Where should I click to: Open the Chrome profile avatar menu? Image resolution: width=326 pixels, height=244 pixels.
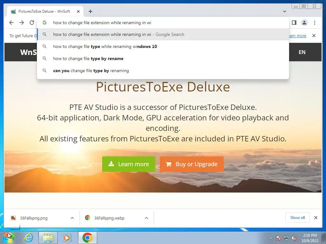coord(304,23)
